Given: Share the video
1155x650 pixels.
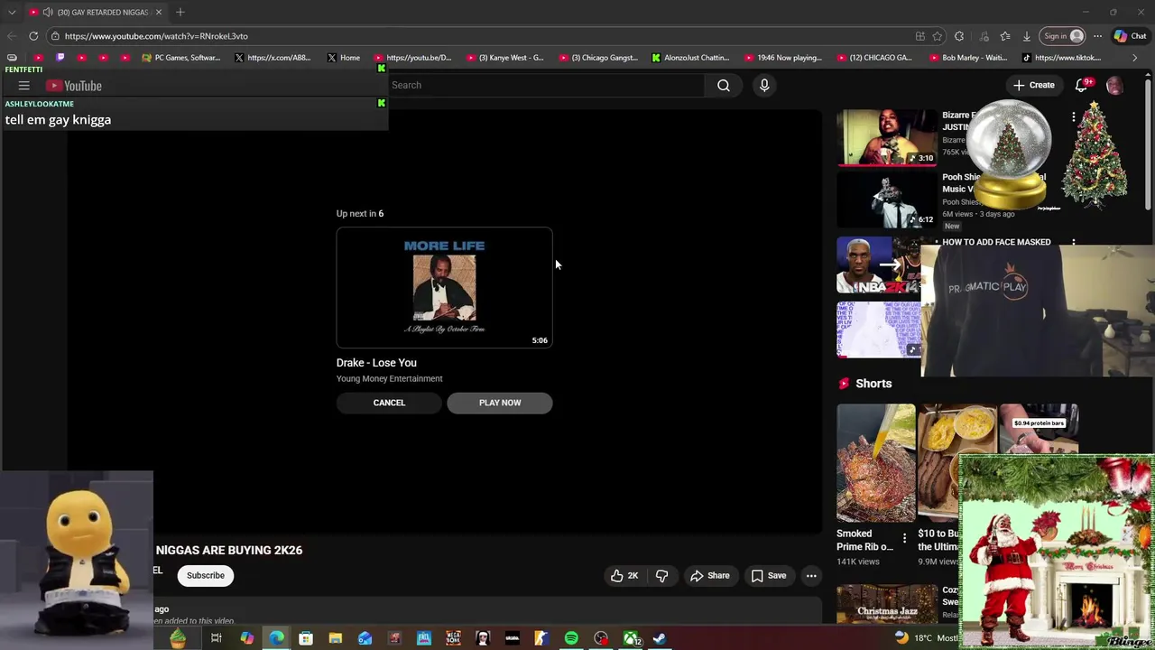Looking at the screenshot, I should (709, 576).
